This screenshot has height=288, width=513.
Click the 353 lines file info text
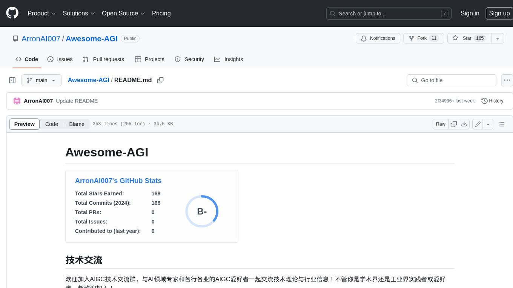[x=133, y=124]
